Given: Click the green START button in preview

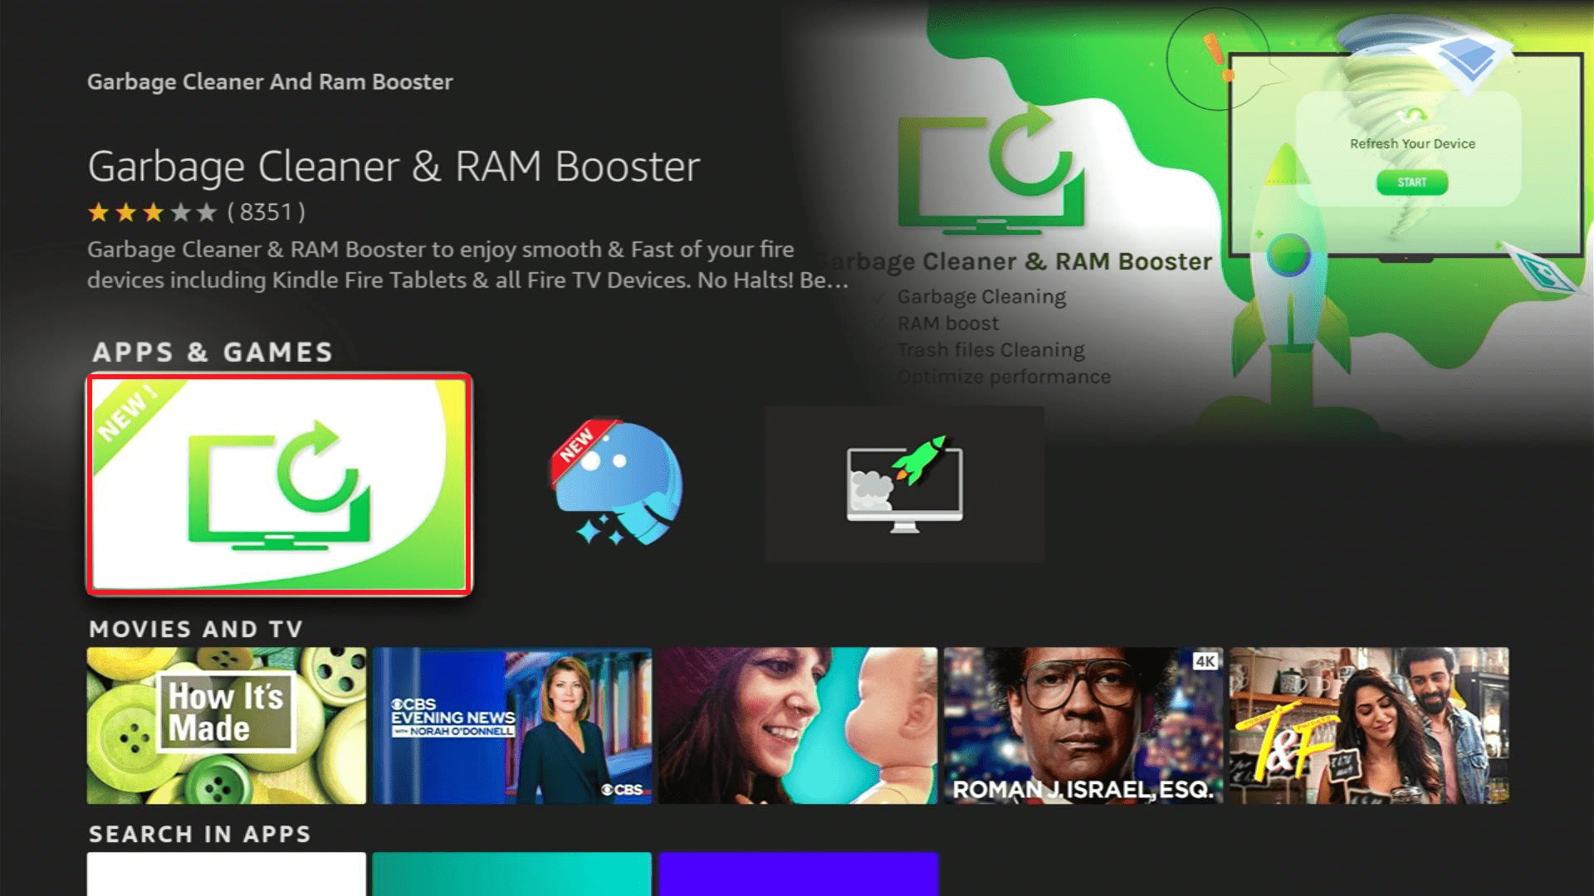Looking at the screenshot, I should (1411, 183).
